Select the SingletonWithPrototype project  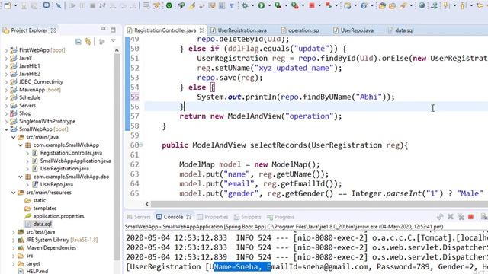coord(47,122)
